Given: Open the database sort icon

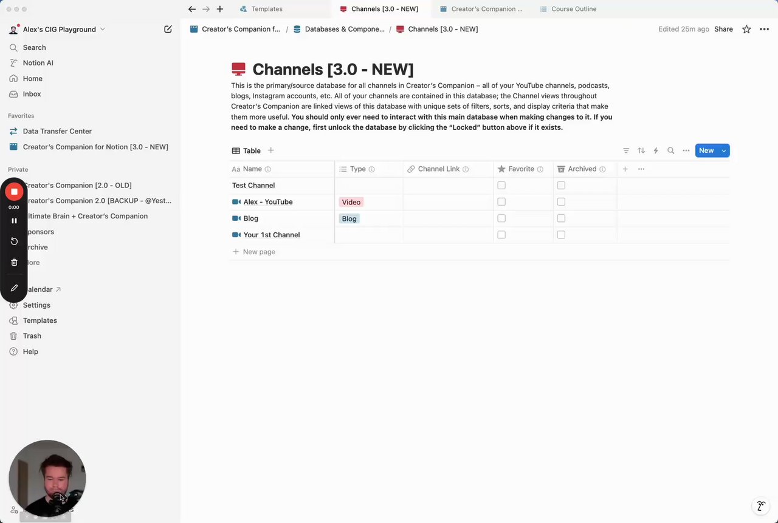Looking at the screenshot, I should 641,150.
